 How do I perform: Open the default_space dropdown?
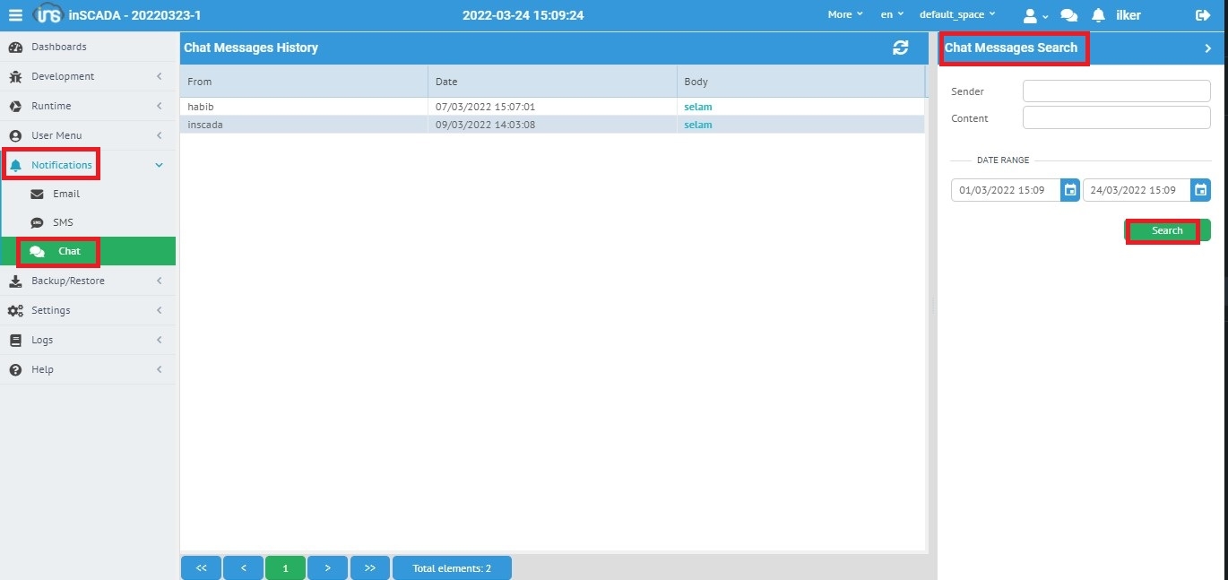tap(956, 15)
